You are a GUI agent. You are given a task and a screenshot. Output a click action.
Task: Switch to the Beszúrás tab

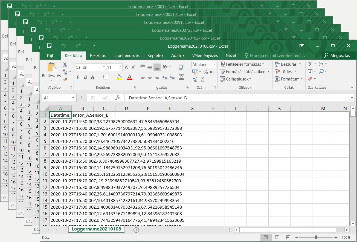tap(98, 55)
